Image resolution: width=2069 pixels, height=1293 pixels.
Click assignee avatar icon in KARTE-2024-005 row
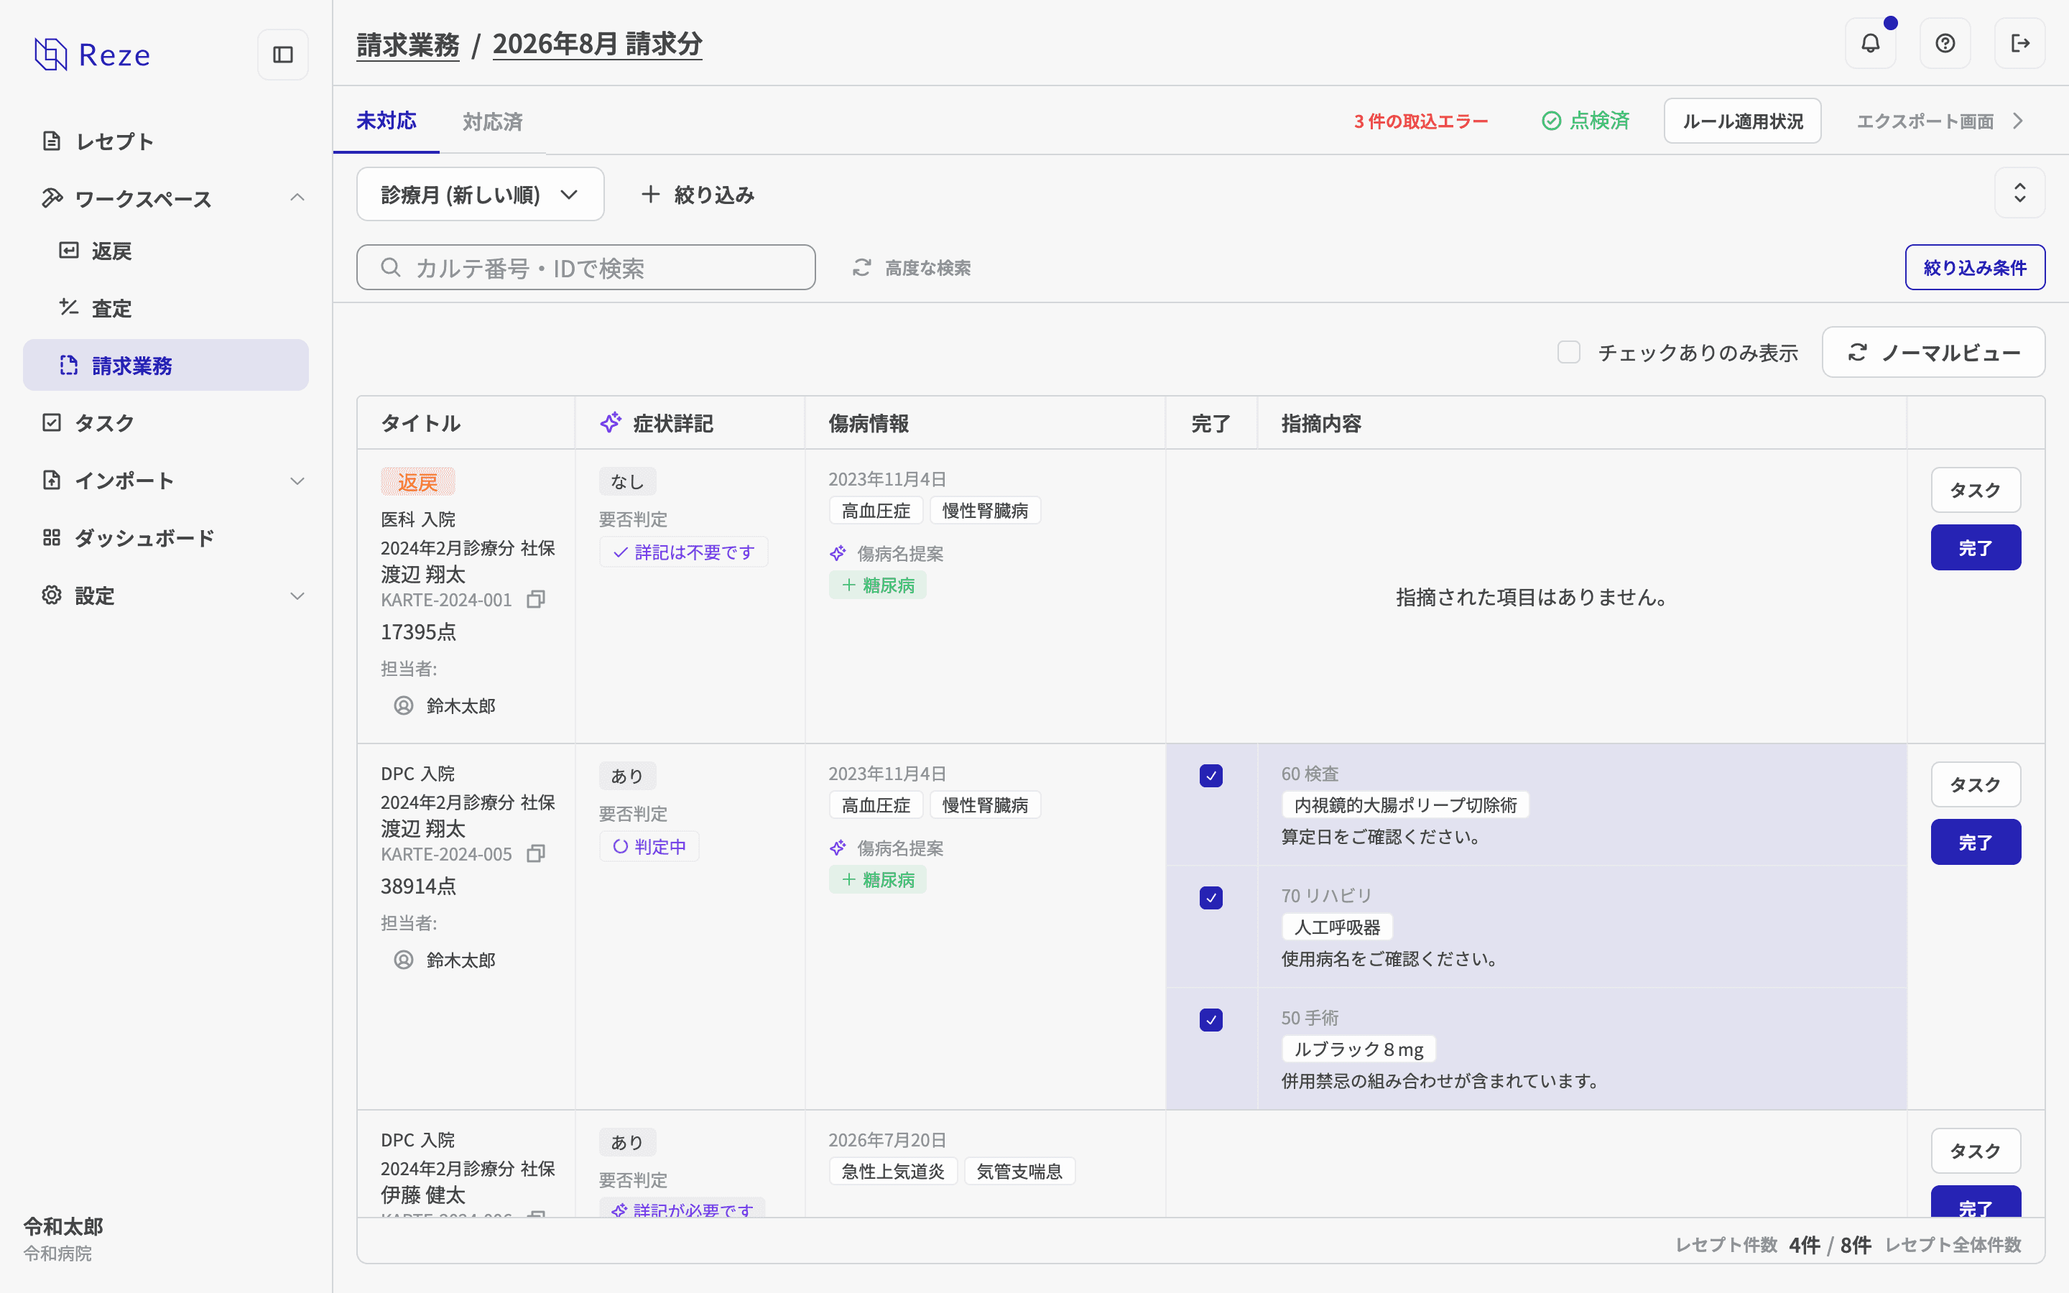tap(404, 960)
